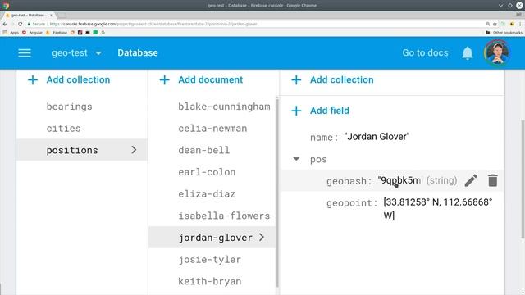
Task: Click the plus icon beside Add field
Action: point(296,111)
